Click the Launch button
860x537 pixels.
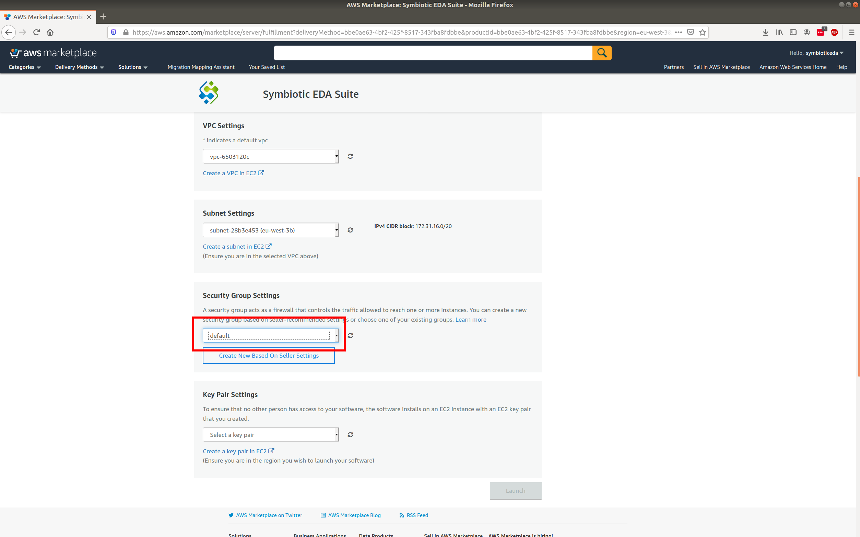pos(516,490)
